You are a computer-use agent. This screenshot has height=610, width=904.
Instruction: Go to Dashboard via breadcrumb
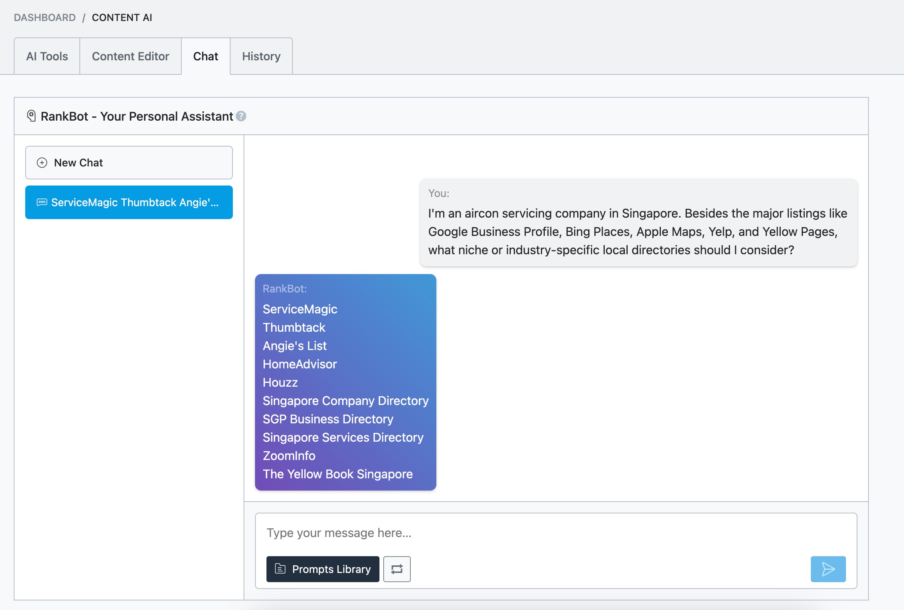click(x=45, y=18)
